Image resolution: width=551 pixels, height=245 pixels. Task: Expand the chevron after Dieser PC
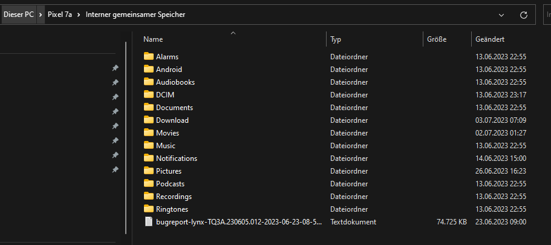click(x=41, y=15)
